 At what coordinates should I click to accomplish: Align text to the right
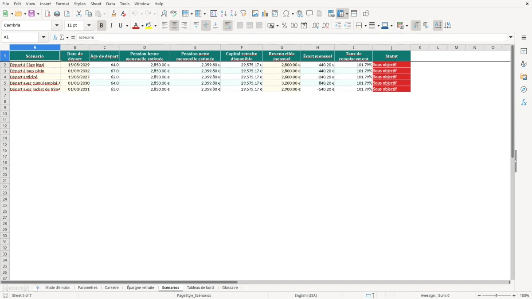[x=184, y=26]
